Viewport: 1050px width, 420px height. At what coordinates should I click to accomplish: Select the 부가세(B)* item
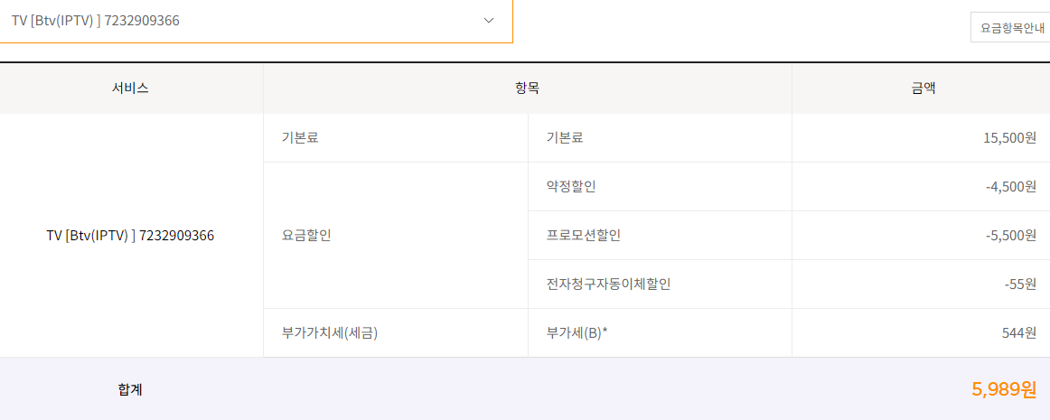point(577,333)
